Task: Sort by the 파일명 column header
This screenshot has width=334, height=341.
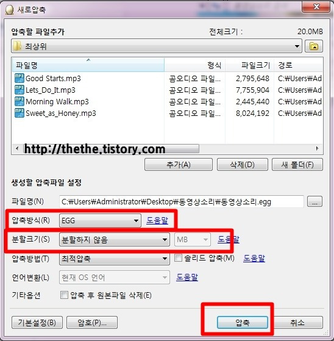Action: click(x=88, y=65)
